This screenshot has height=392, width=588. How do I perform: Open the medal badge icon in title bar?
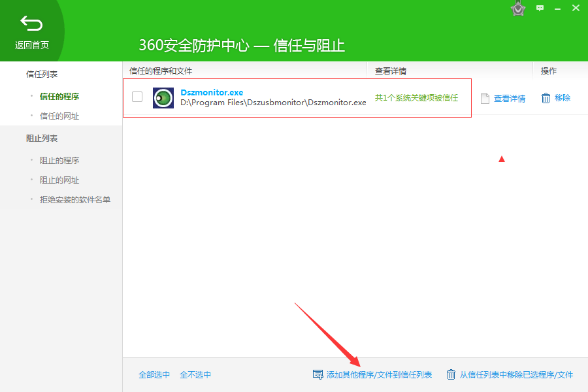(x=518, y=8)
